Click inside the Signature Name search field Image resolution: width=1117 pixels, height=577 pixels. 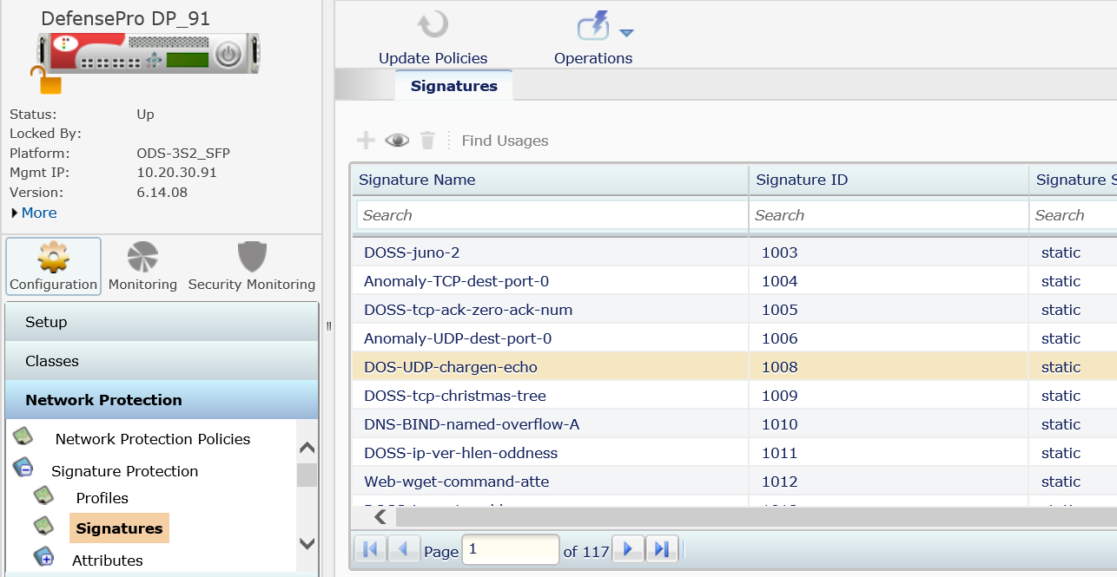click(x=551, y=214)
